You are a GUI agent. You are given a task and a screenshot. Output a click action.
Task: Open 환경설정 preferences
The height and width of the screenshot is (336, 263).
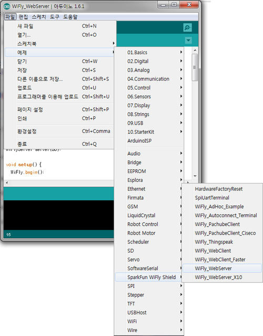click(x=59, y=131)
